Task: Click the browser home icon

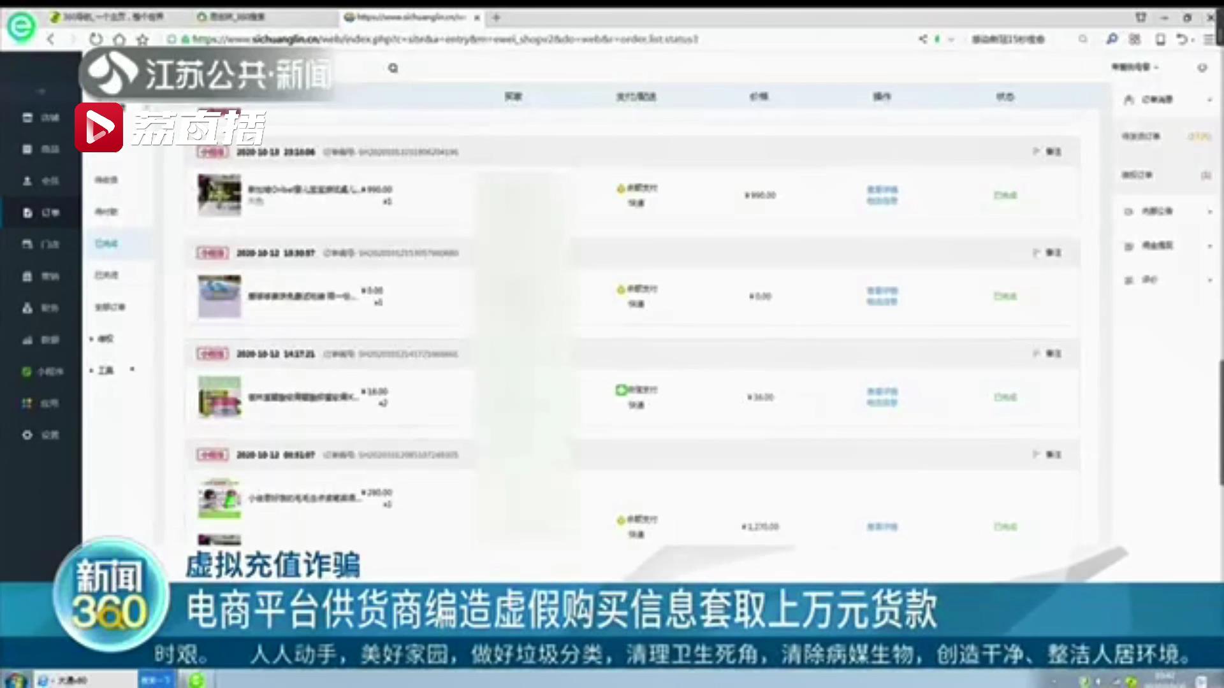Action: point(119,39)
